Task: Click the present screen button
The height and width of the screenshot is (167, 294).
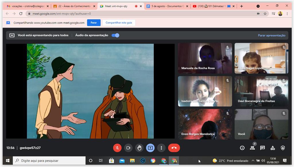Action: tap(150, 148)
